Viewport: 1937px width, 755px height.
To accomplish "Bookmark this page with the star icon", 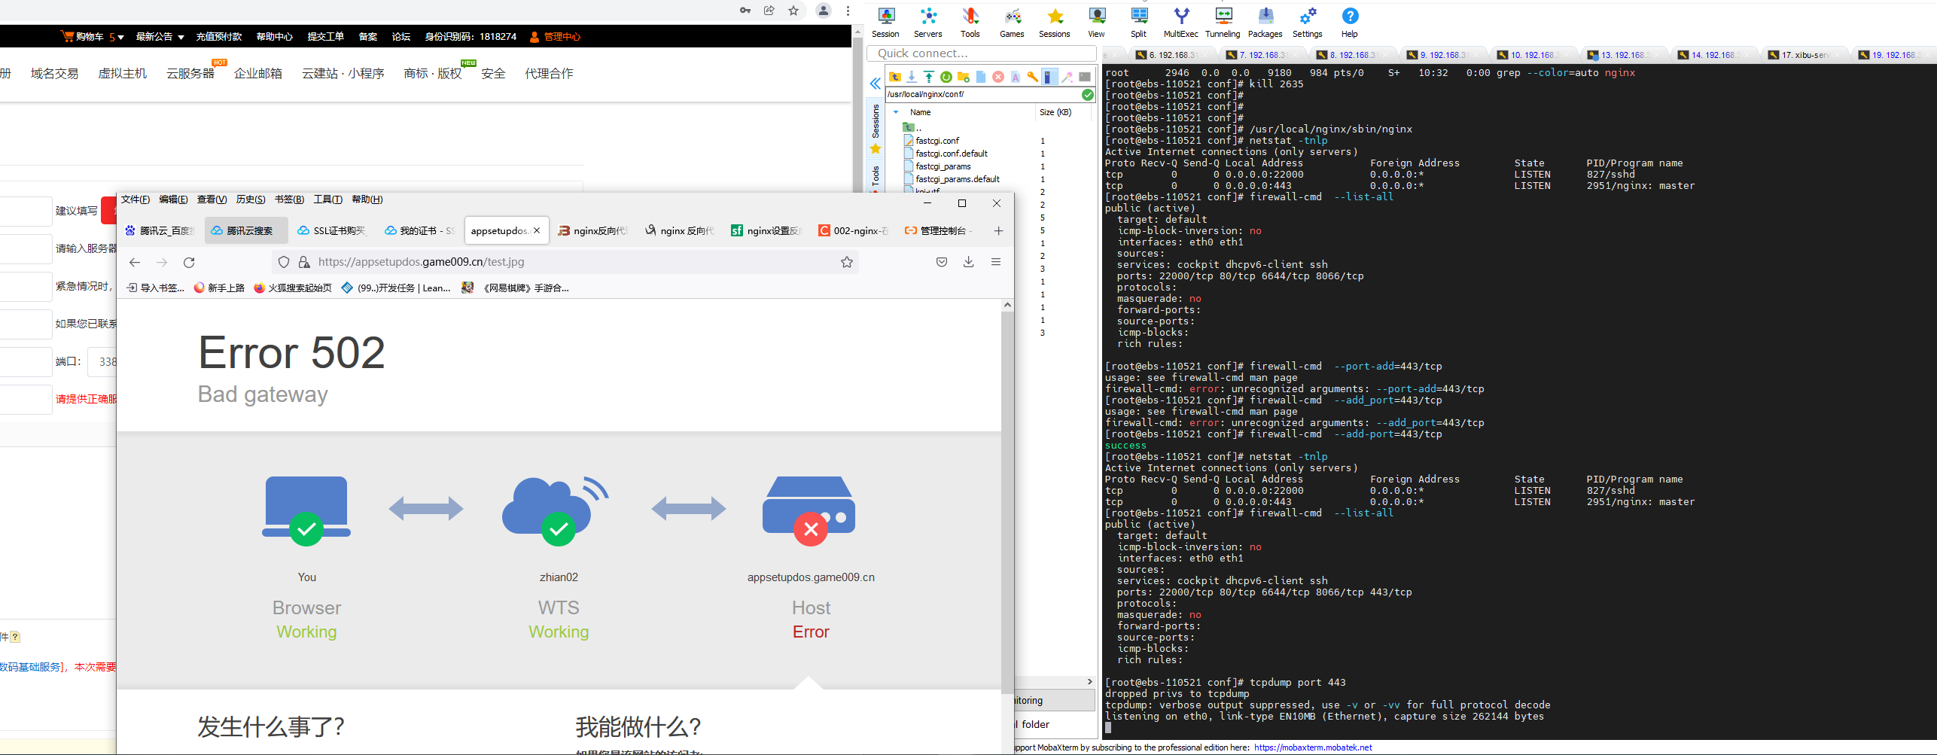I will pyautogui.click(x=847, y=262).
